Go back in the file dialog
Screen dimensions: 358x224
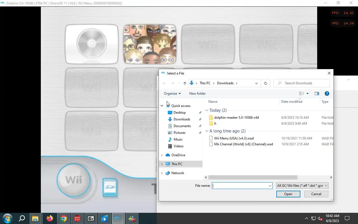coord(164,83)
